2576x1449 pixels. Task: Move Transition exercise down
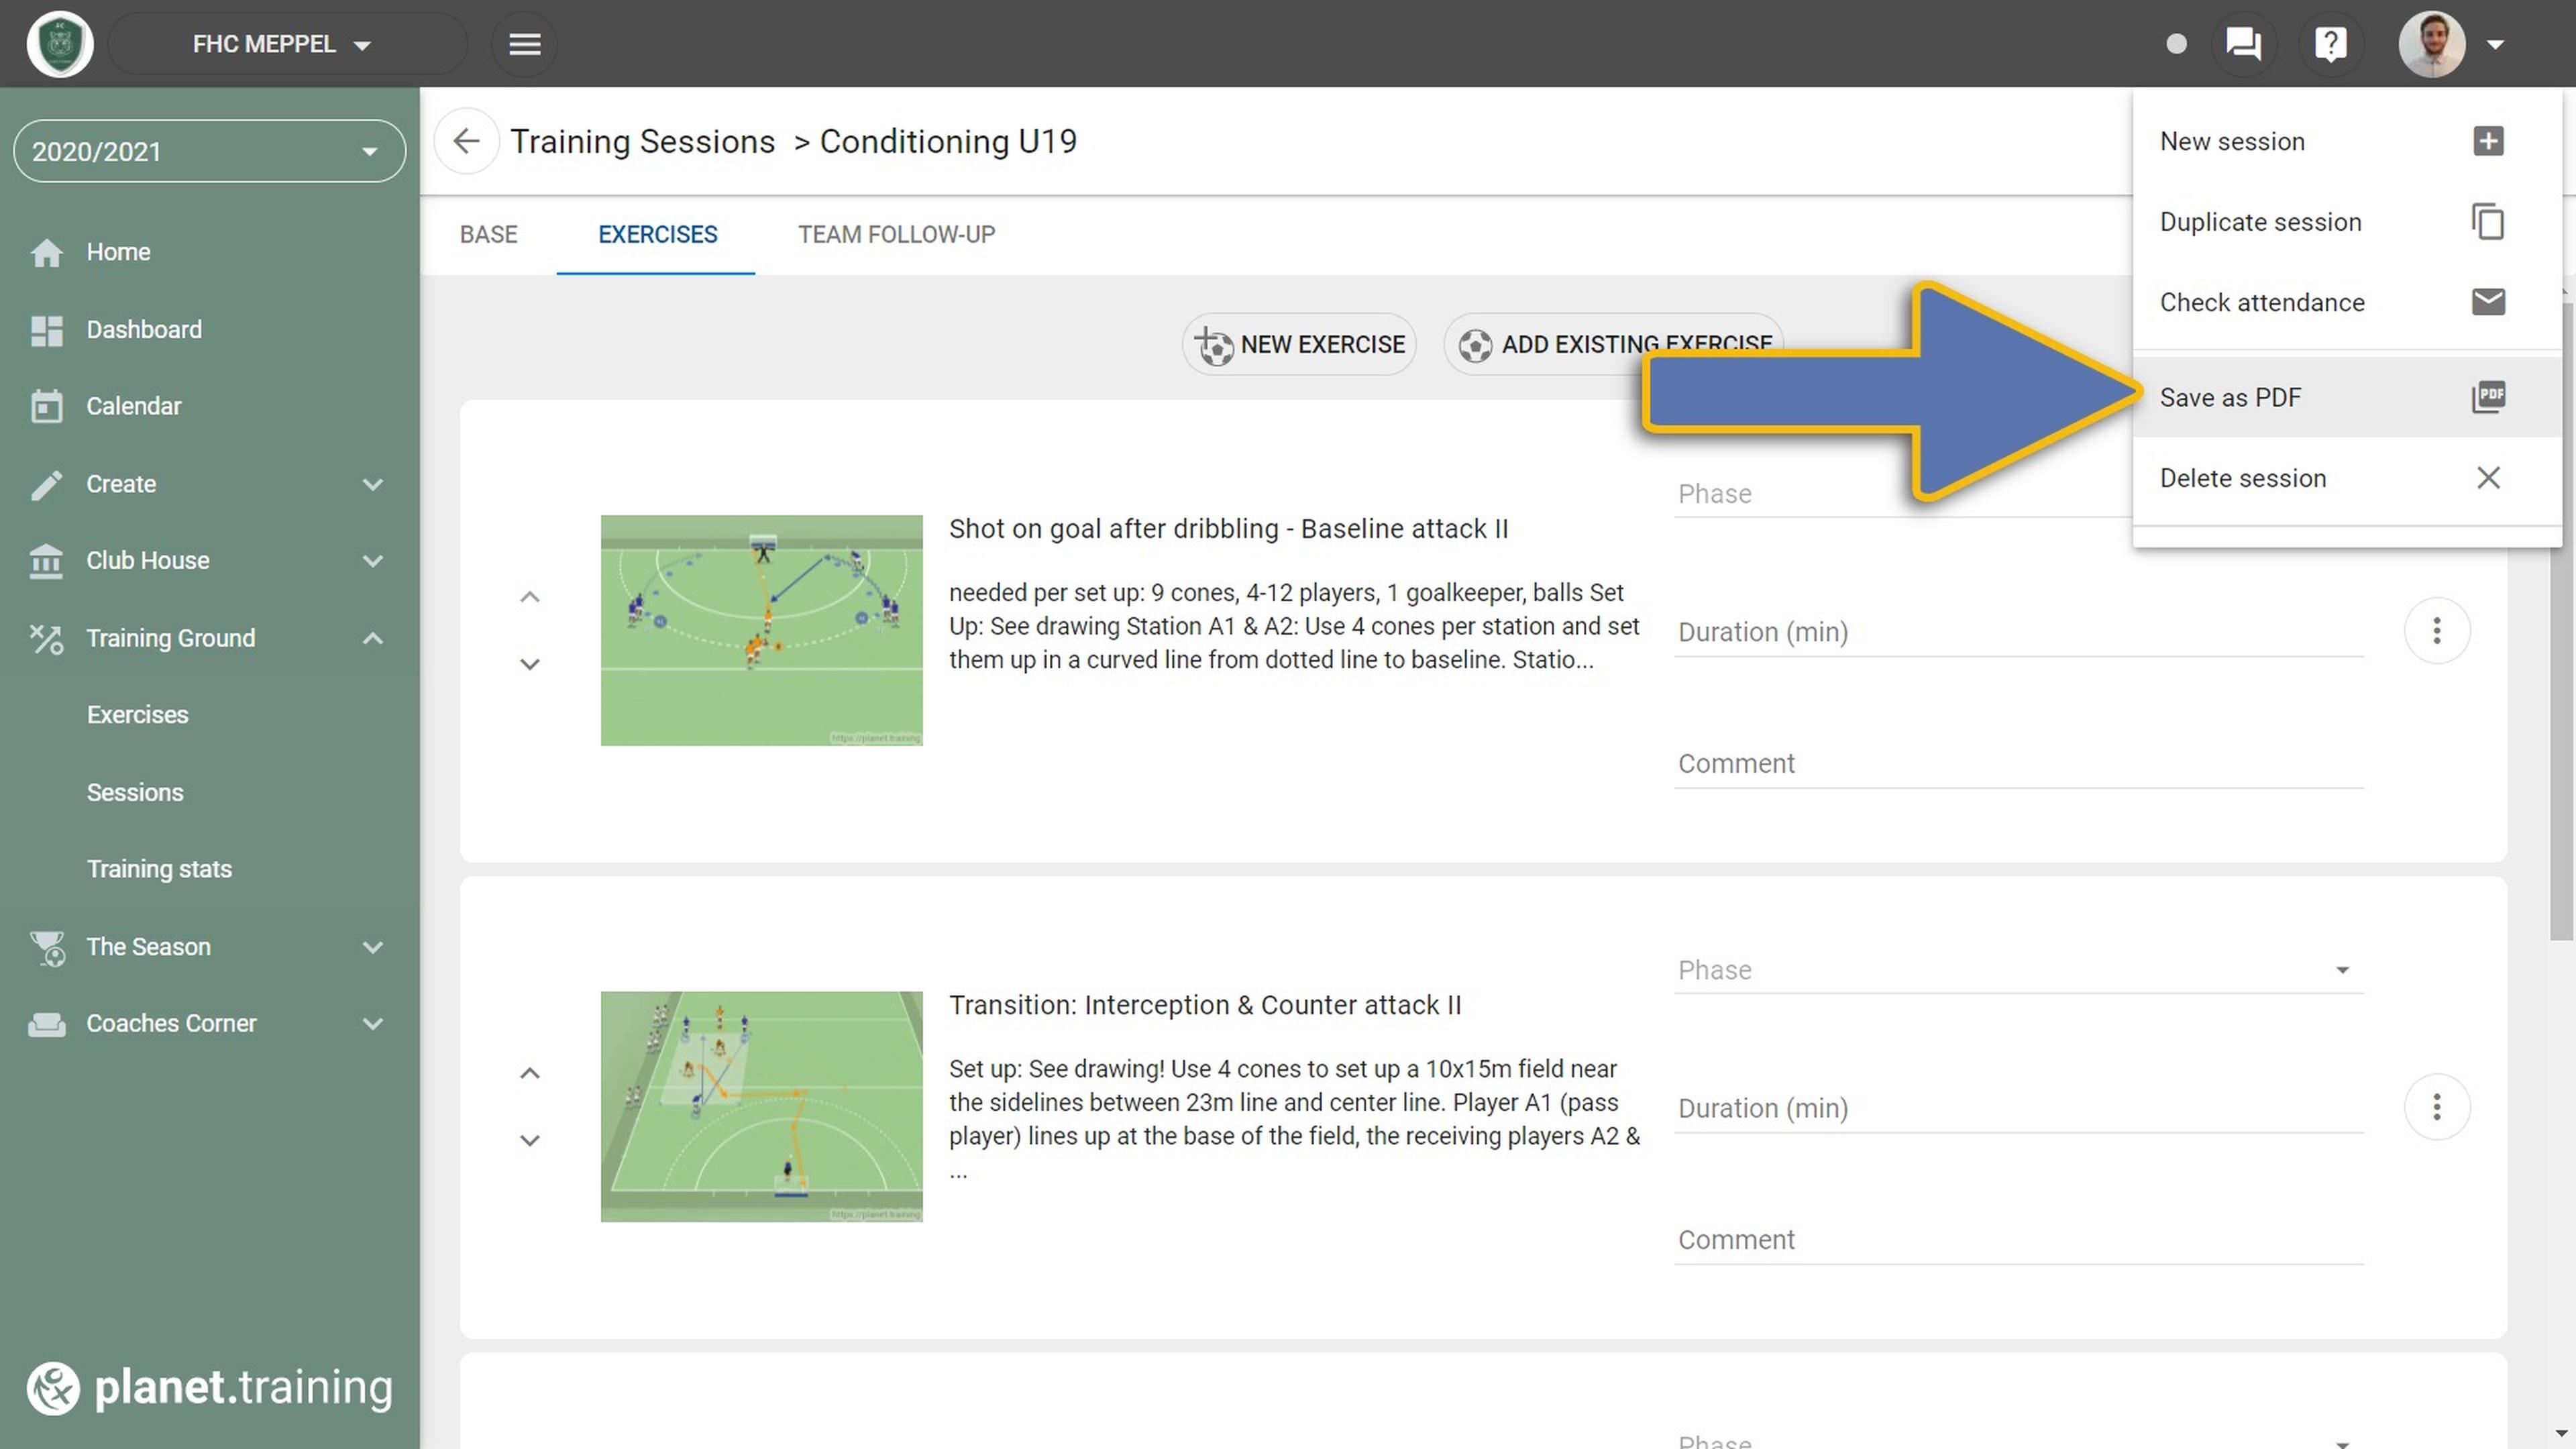click(x=530, y=1140)
